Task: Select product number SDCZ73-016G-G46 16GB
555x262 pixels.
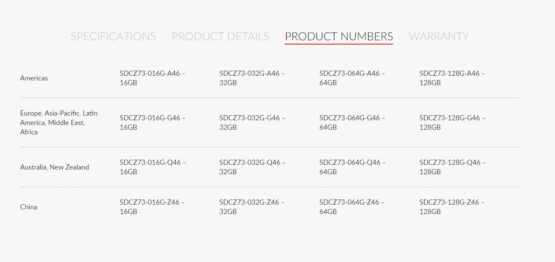Action: [x=153, y=123]
